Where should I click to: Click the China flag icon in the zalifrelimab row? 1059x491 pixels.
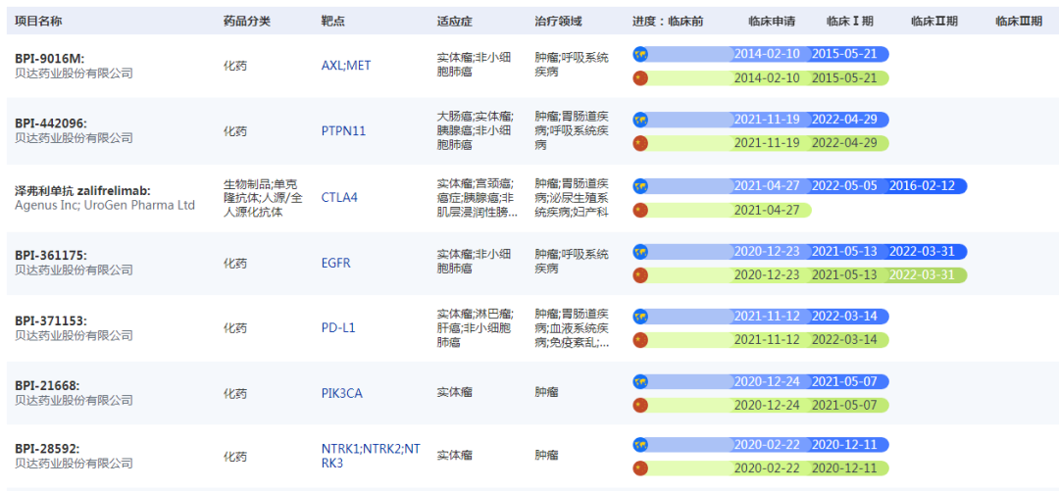[640, 210]
